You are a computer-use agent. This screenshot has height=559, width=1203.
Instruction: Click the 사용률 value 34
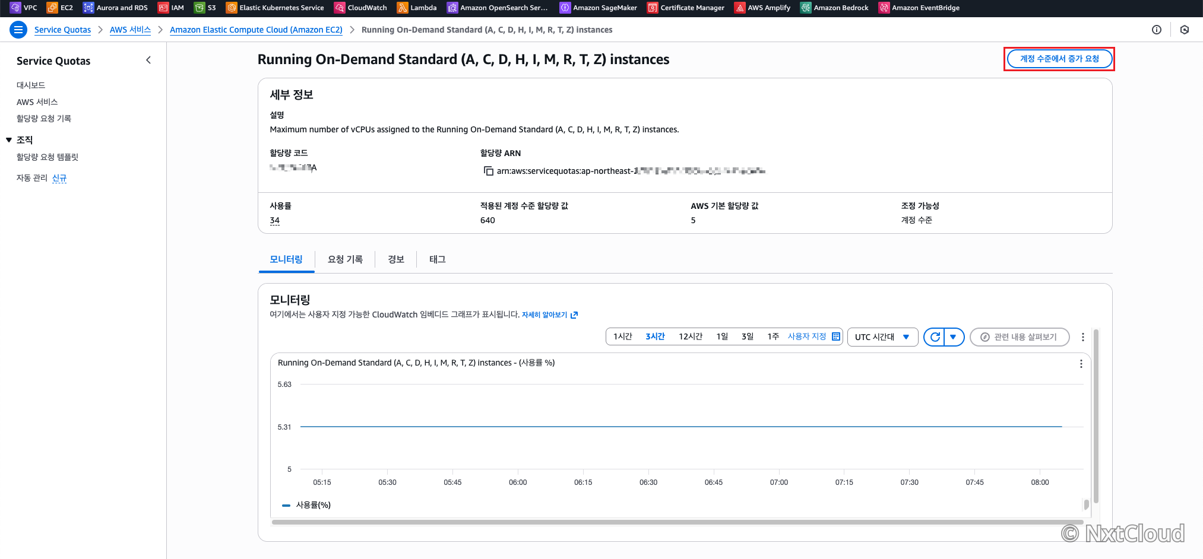coord(274,220)
